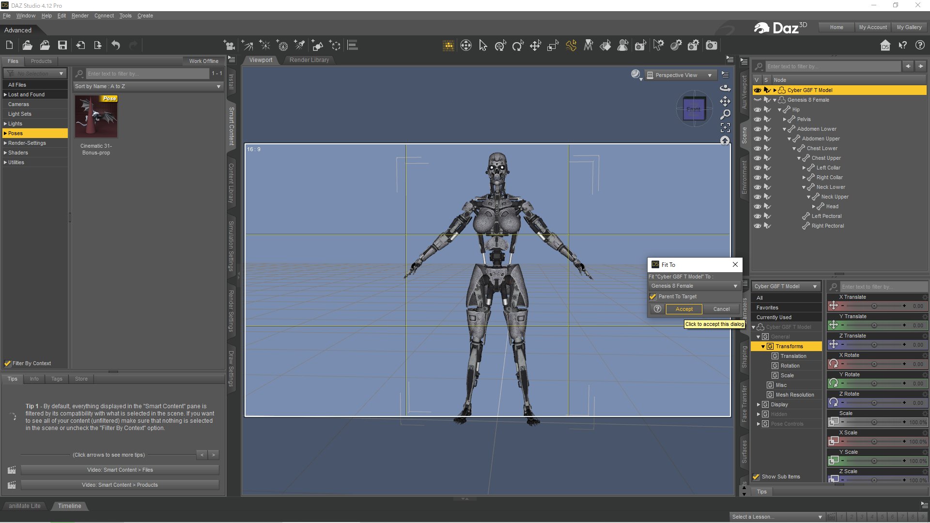Image resolution: width=930 pixels, height=523 pixels.
Task: Adjust the X Scale slider
Action: [x=874, y=442]
